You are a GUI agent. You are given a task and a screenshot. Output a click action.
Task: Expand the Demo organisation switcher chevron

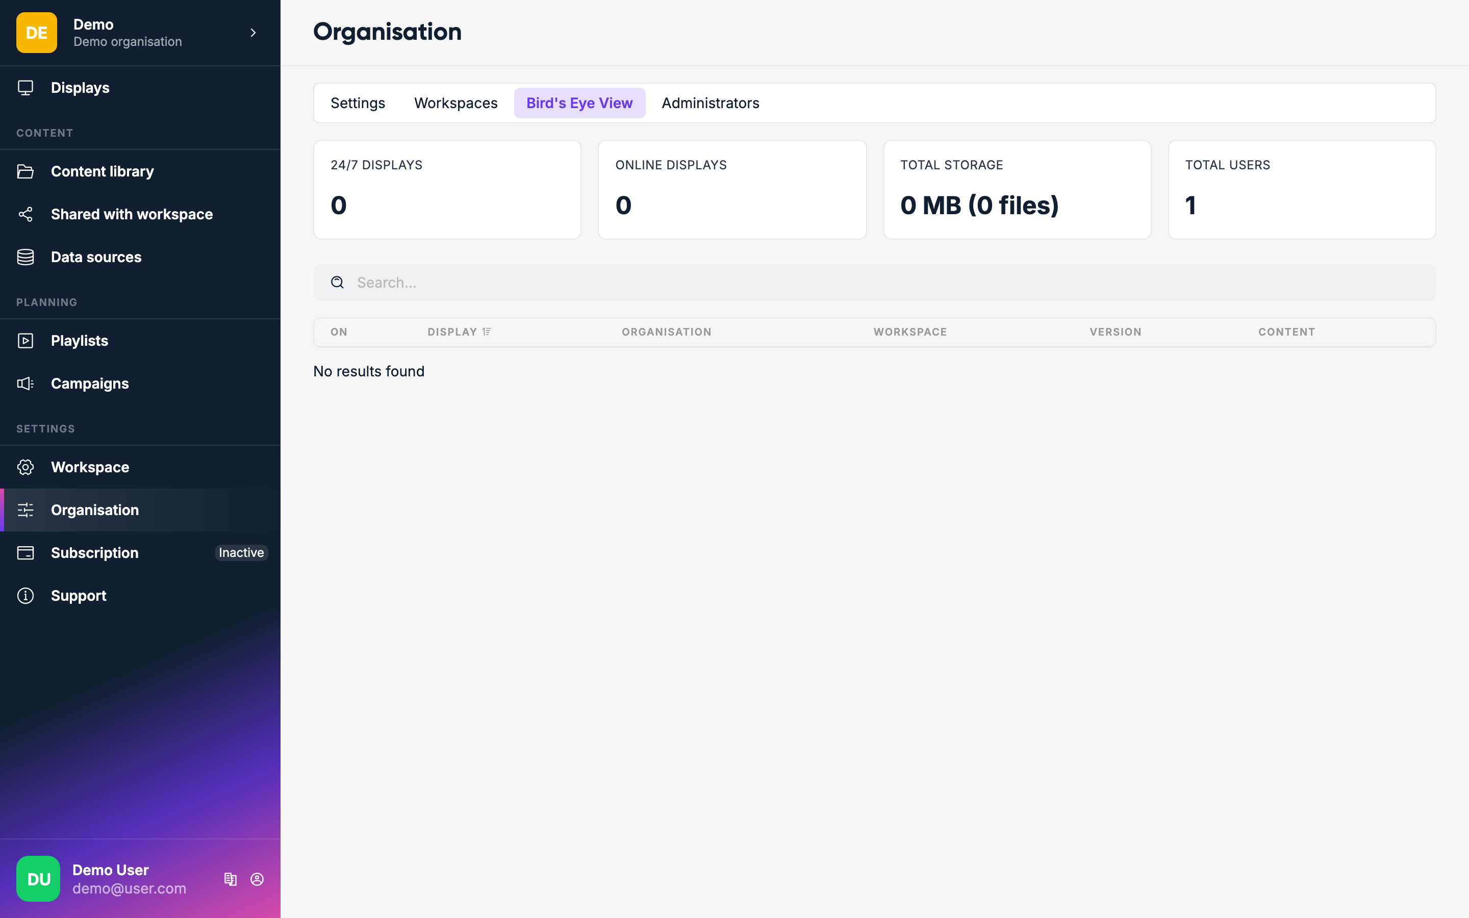tap(253, 33)
